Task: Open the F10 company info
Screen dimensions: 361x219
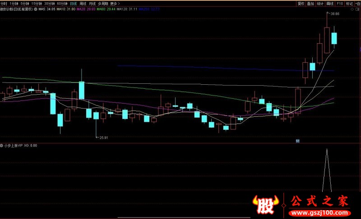Action: click(x=340, y=4)
